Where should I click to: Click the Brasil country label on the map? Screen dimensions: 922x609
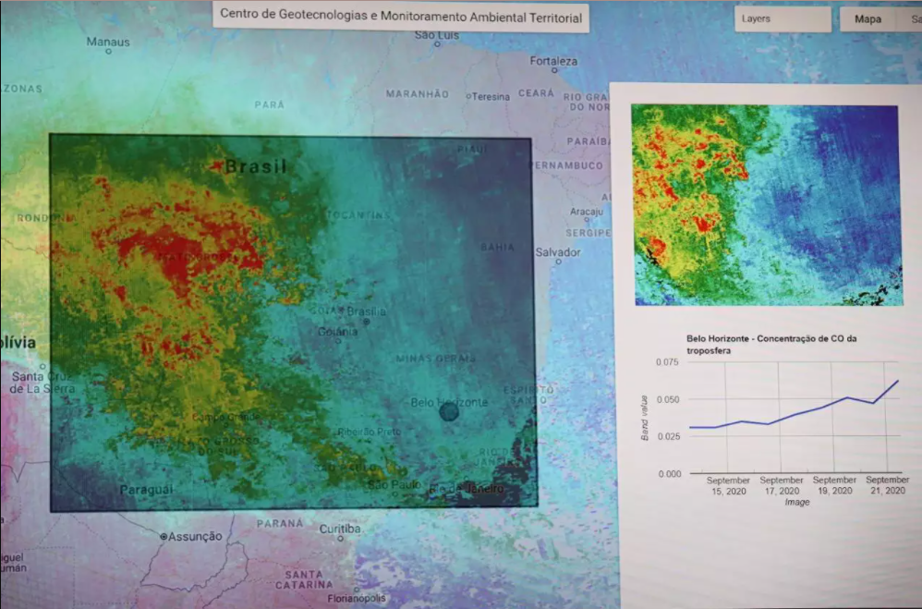[x=256, y=167]
